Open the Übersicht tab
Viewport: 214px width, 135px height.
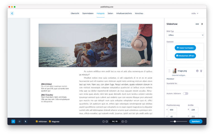coord(75,13)
